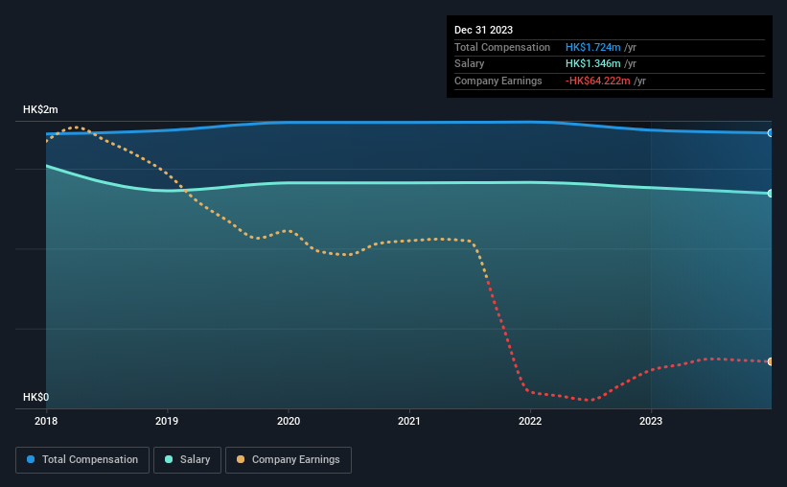Click the Total Compensation tooltip row label
787x487 pixels.
tap(502, 47)
